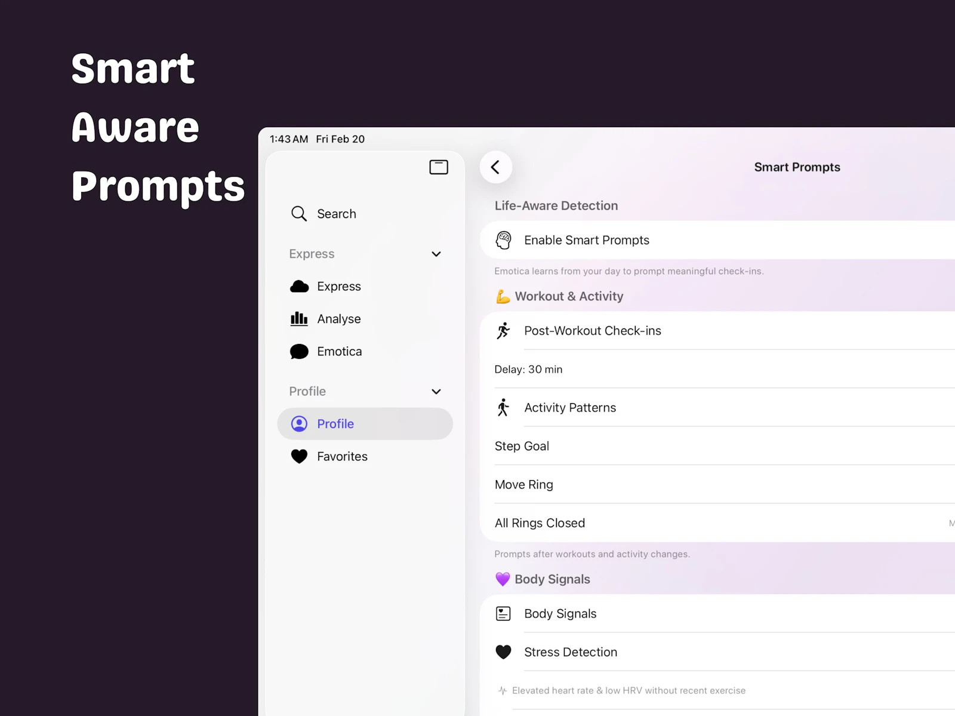
Task: Click the Body Signals section heading
Action: [552, 579]
